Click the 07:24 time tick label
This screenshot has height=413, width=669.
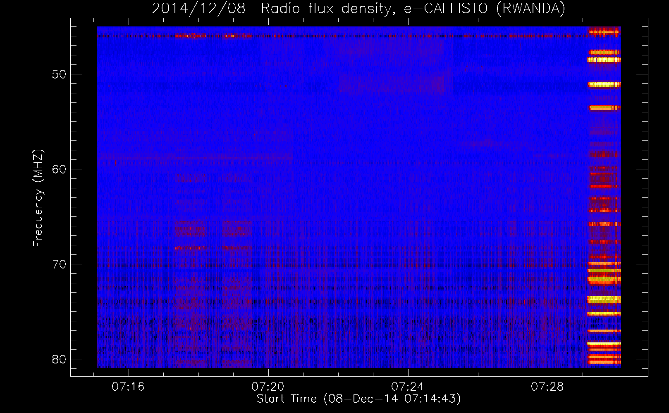[408, 387]
